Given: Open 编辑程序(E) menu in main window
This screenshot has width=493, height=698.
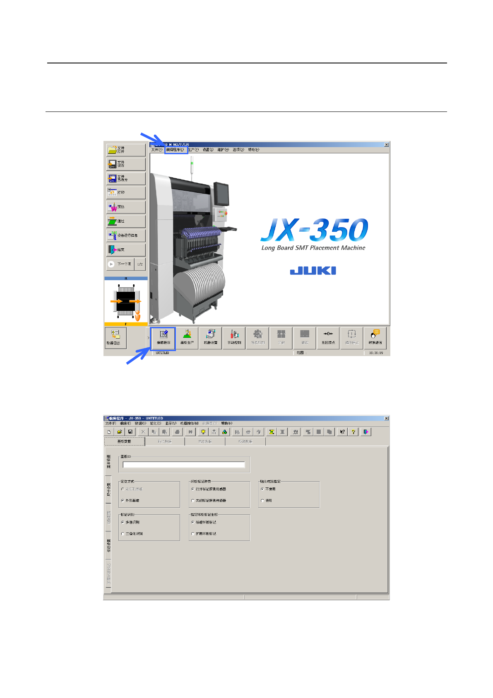Looking at the screenshot, I should coord(175,150).
